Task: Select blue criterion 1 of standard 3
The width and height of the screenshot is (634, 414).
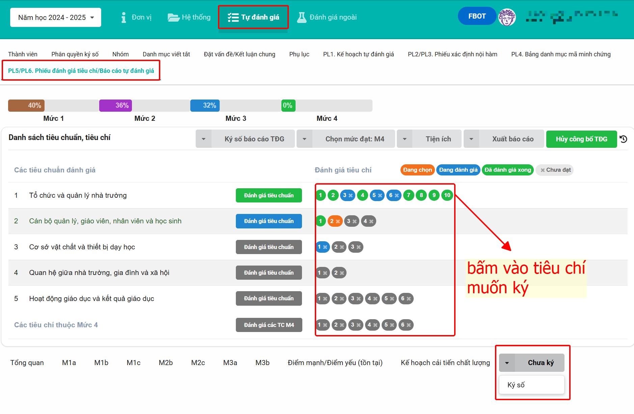Action: 322,247
